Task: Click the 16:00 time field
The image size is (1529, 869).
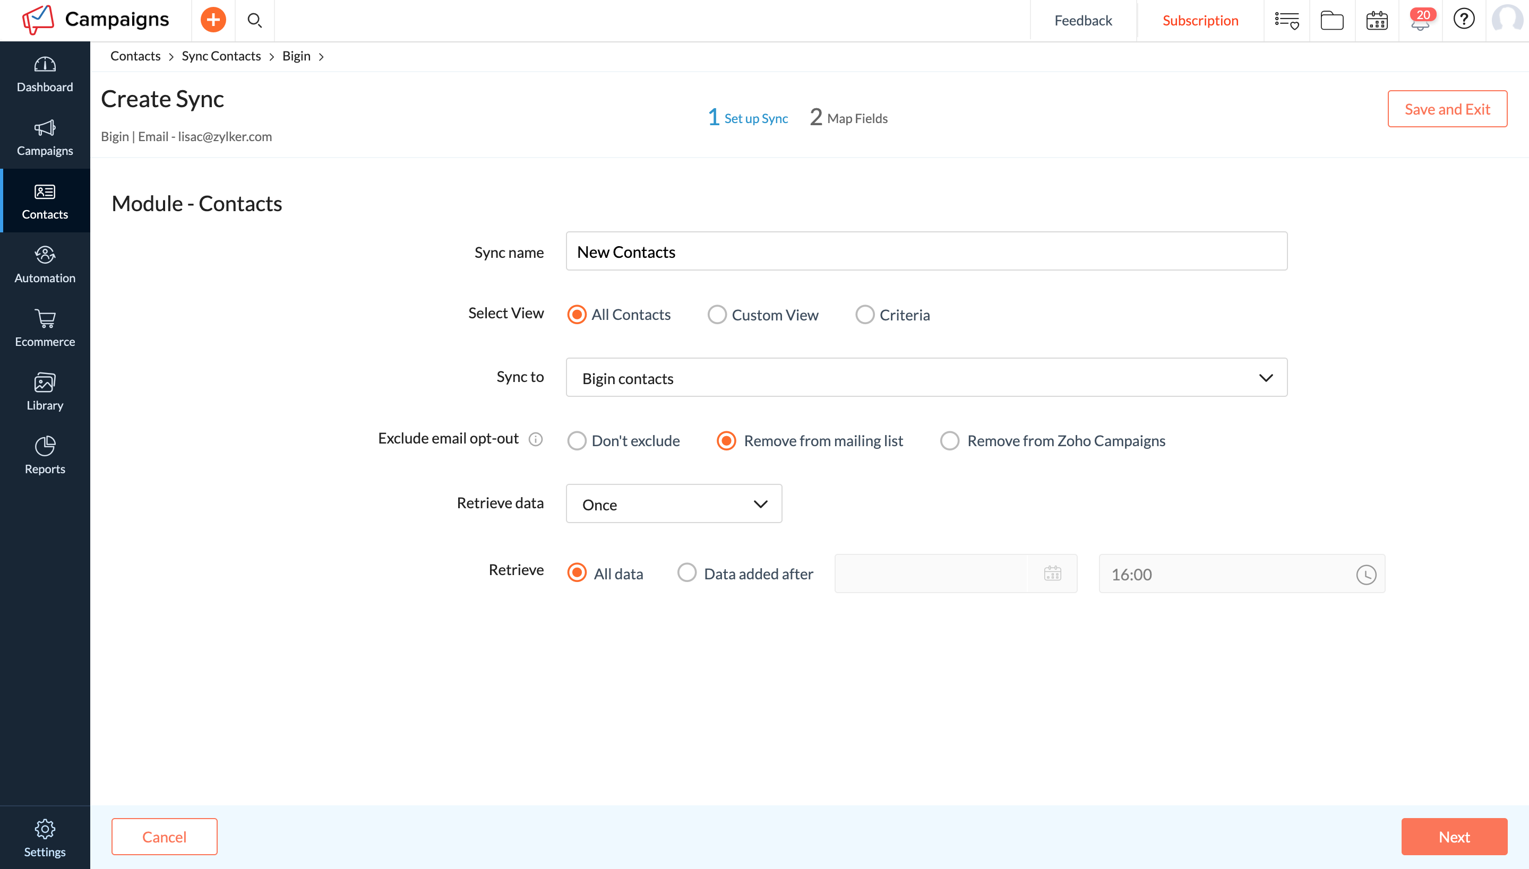Action: tap(1241, 573)
